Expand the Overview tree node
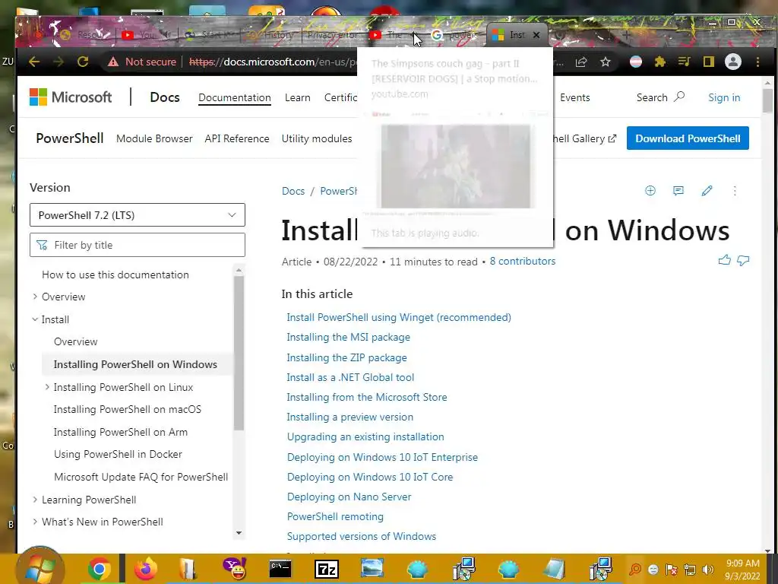Viewport: 778px width, 584px height. 35,297
